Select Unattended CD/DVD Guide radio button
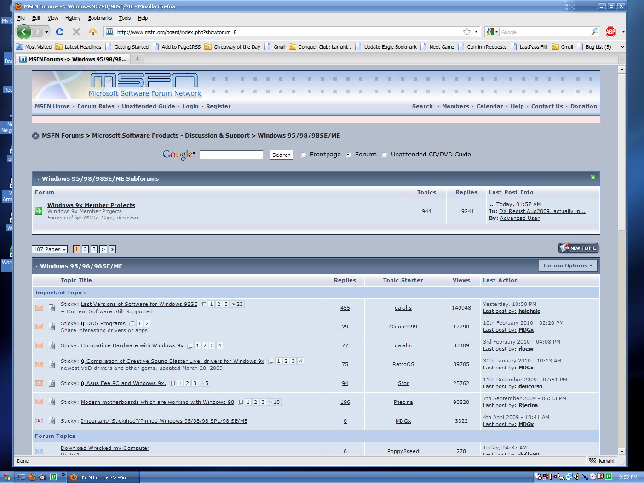 (384, 155)
